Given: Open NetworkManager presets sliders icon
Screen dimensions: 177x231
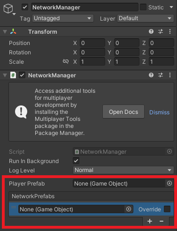Looking at the screenshot, I should tap(161, 75).
